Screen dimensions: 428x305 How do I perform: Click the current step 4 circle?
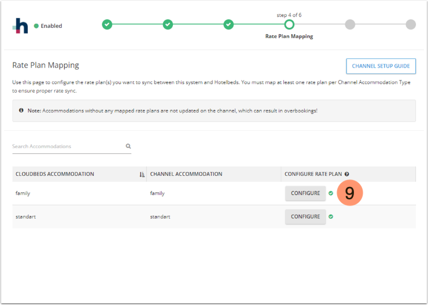[x=289, y=24]
